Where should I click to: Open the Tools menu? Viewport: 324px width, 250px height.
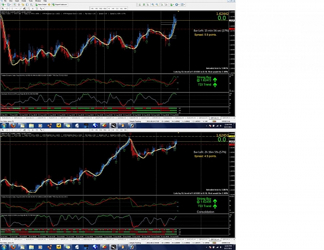coord(31,1)
